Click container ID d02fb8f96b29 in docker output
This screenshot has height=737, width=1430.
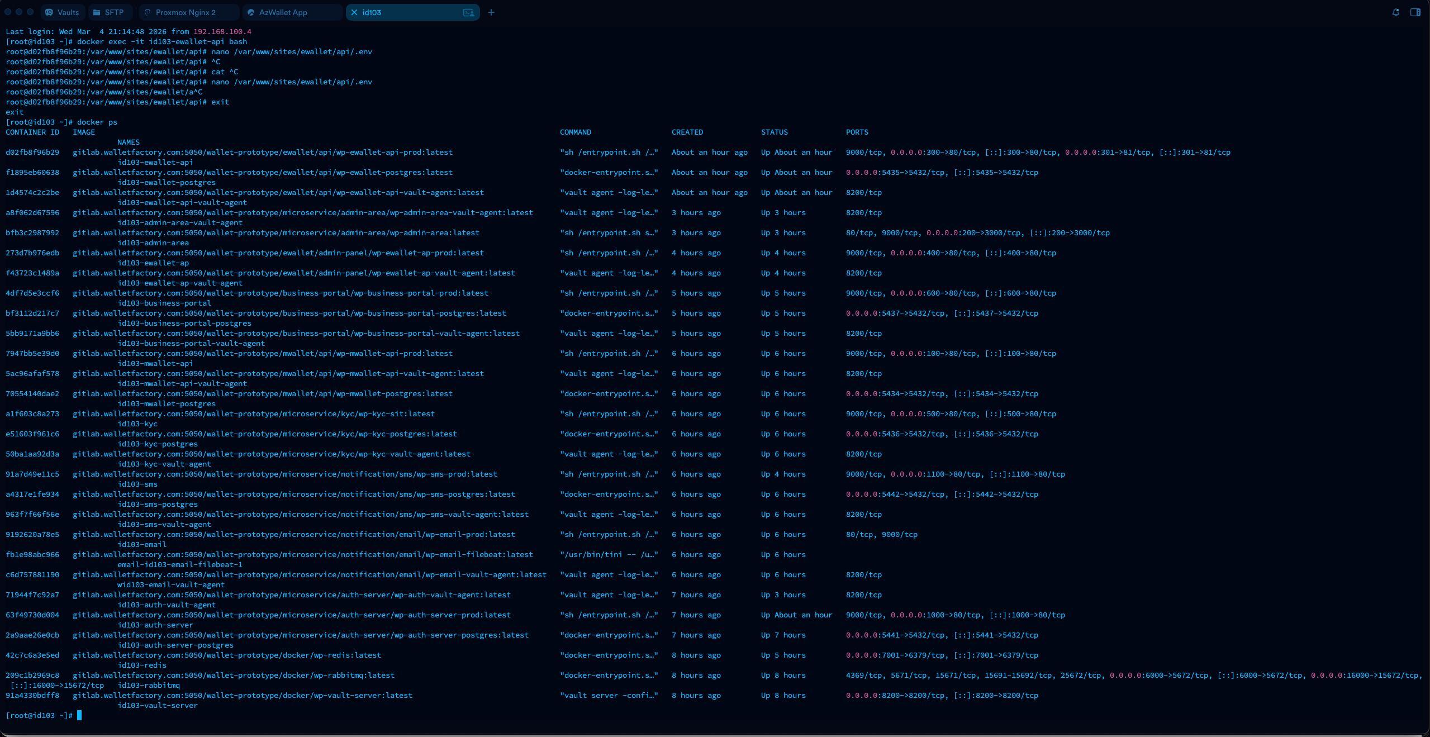click(32, 152)
